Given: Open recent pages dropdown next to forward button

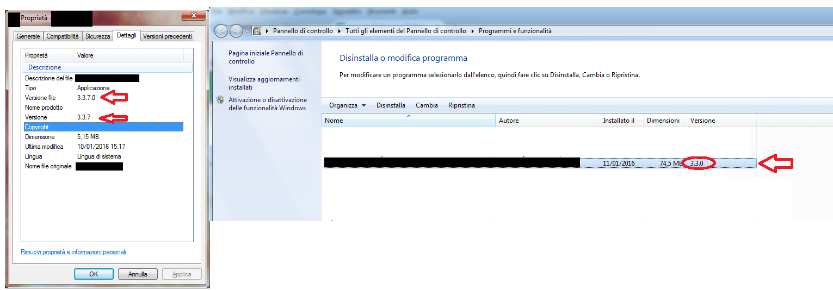Looking at the screenshot, I should point(246,31).
